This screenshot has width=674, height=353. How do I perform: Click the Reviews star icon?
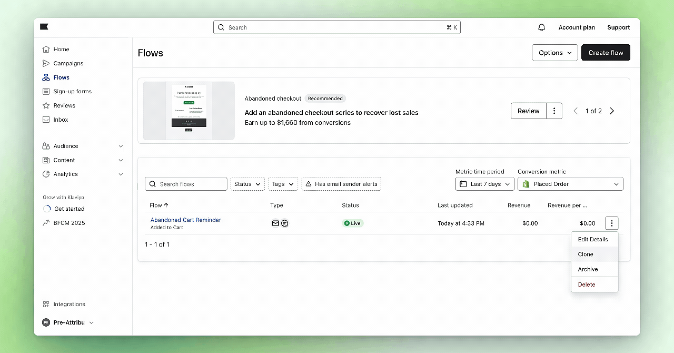[x=46, y=105]
